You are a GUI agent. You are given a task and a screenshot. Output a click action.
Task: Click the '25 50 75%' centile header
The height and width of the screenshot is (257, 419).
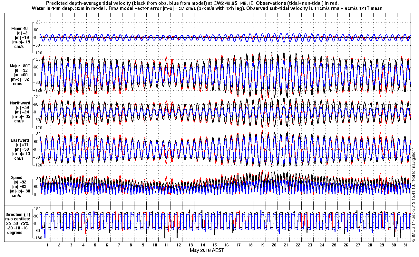[18, 224]
